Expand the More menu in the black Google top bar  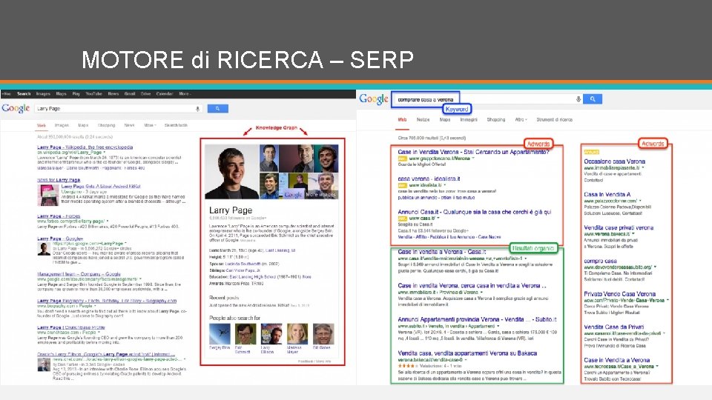(x=185, y=94)
